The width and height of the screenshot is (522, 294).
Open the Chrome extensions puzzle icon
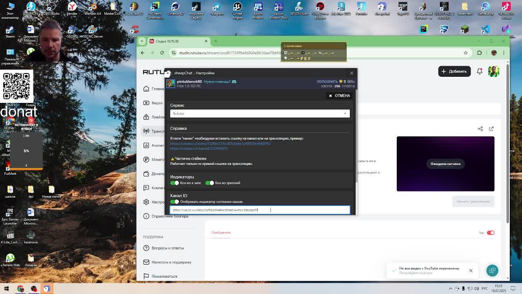pos(480,53)
